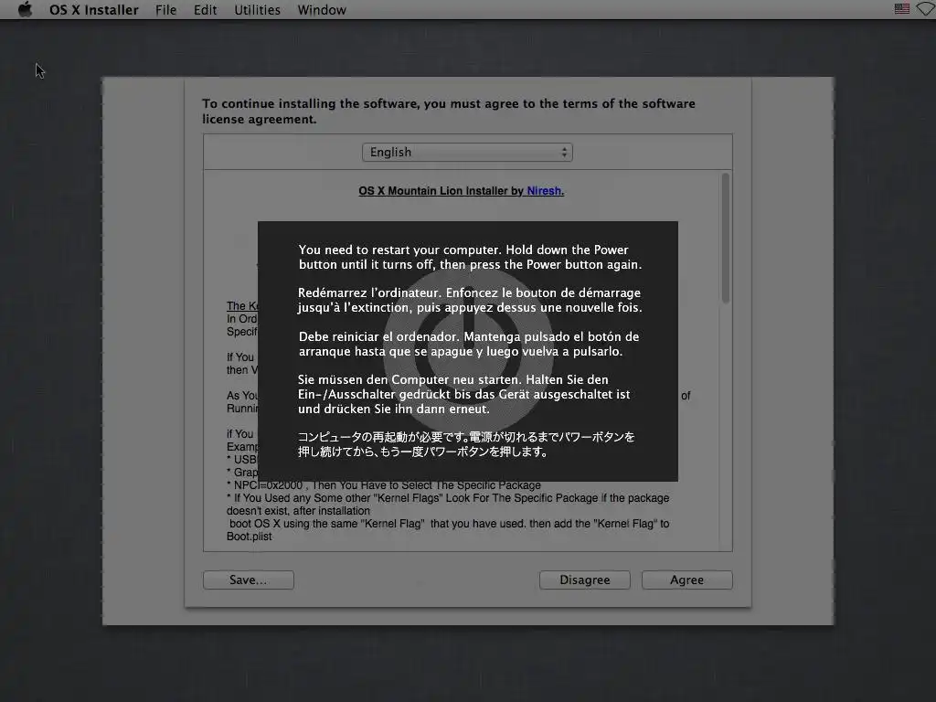936x702 pixels.
Task: Click the German 'Sie müssen den Computer' message
Action: [463, 394]
